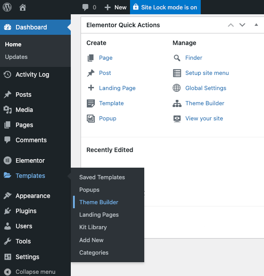Click the Create Popup icon
This screenshot has height=276, width=264.
(91, 119)
